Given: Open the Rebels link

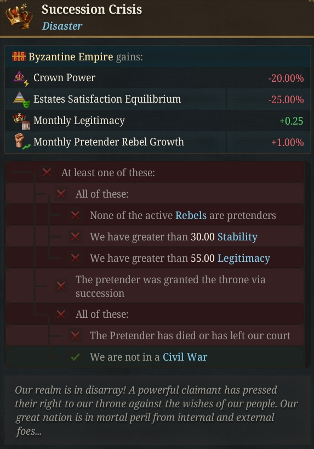Looking at the screenshot, I should point(191,215).
